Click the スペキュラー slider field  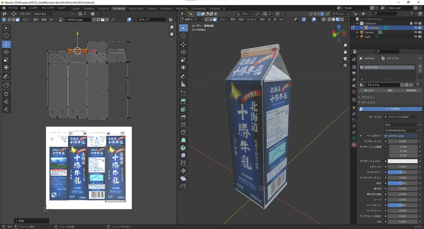(x=402, y=172)
